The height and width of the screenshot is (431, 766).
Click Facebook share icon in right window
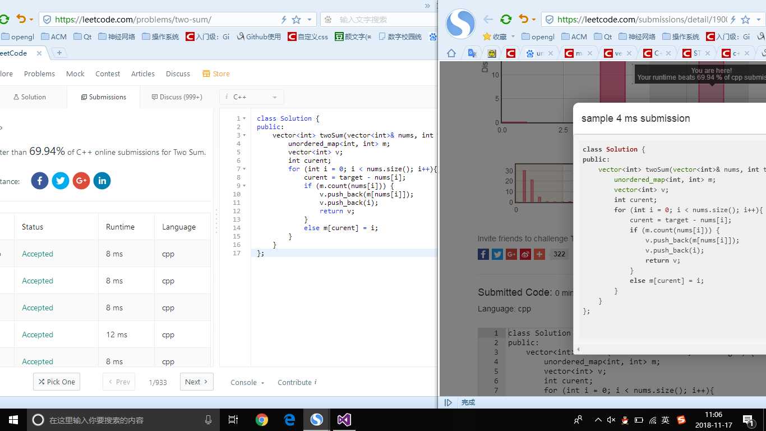point(483,254)
